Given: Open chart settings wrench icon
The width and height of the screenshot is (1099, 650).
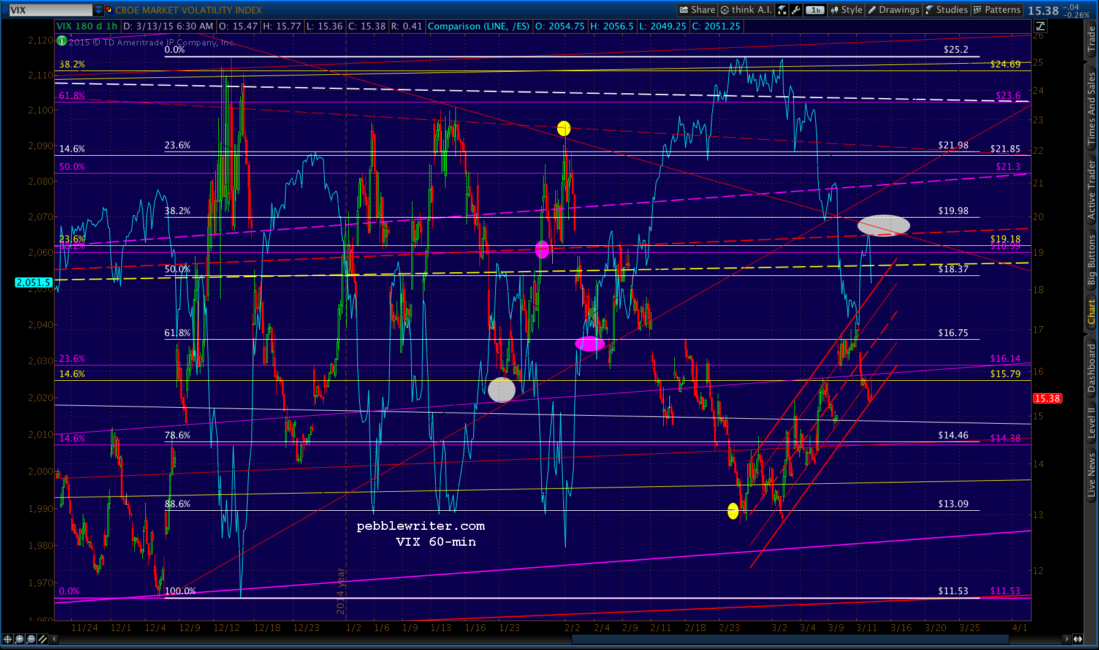Looking at the screenshot, I should pos(796,10).
